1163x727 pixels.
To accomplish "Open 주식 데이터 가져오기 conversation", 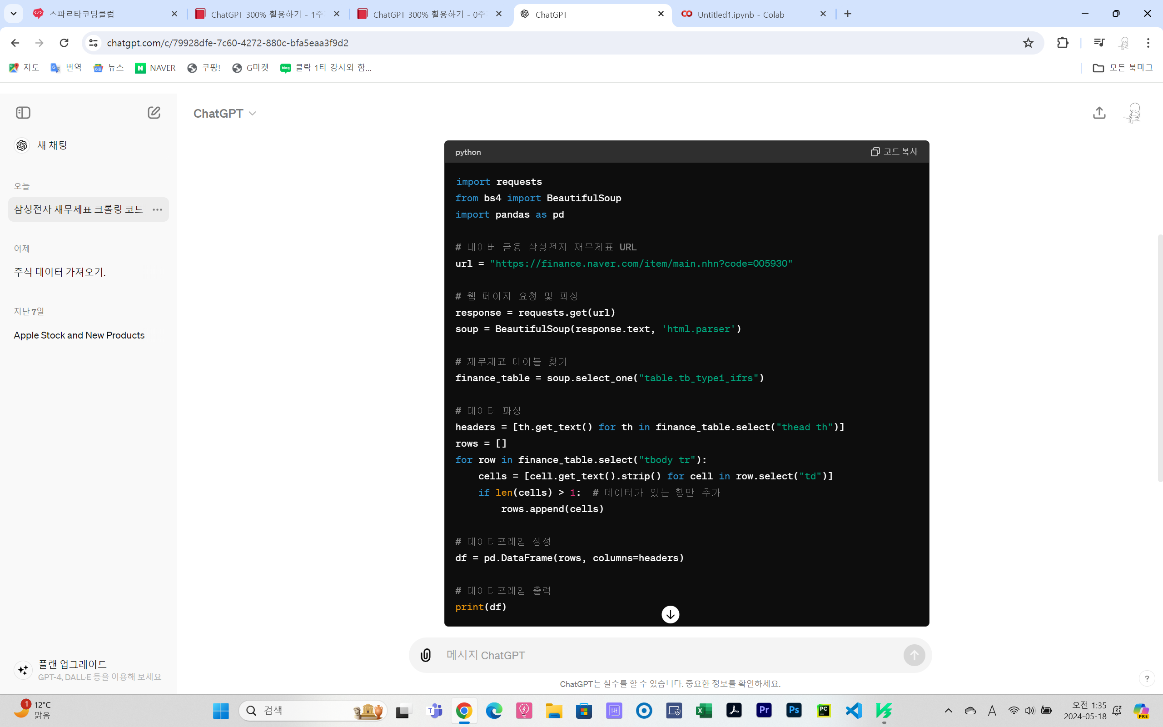I will click(60, 272).
